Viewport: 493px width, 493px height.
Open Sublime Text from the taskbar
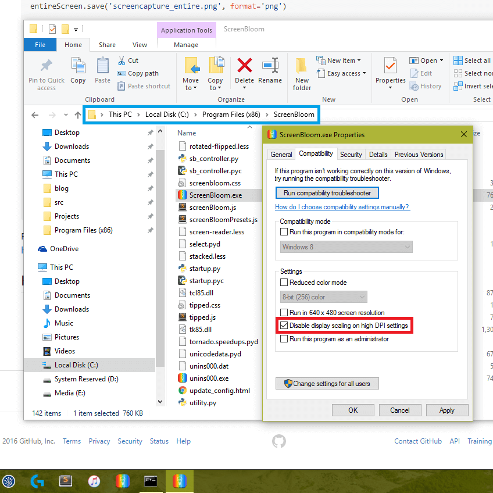click(66, 481)
